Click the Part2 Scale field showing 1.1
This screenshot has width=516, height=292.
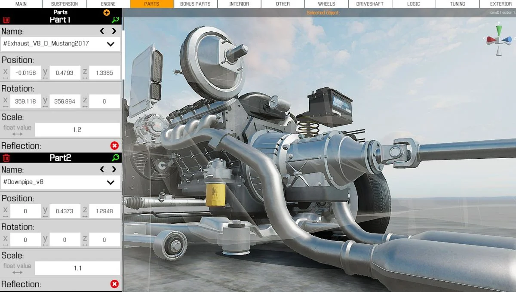(77, 268)
